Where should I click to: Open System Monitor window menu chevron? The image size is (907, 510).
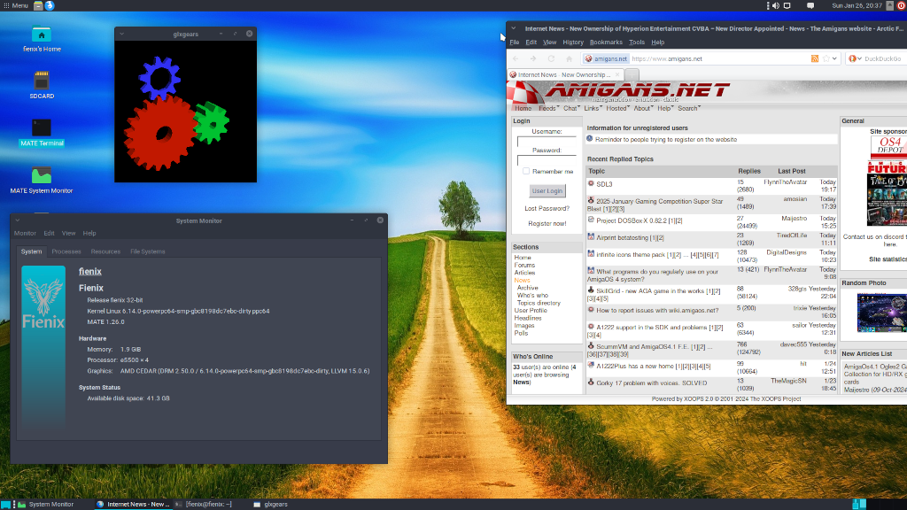pyautogui.click(x=18, y=220)
